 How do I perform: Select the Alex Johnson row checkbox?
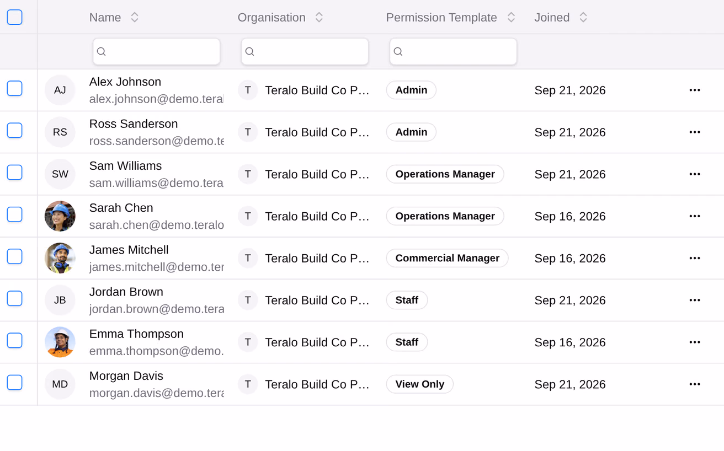(15, 88)
